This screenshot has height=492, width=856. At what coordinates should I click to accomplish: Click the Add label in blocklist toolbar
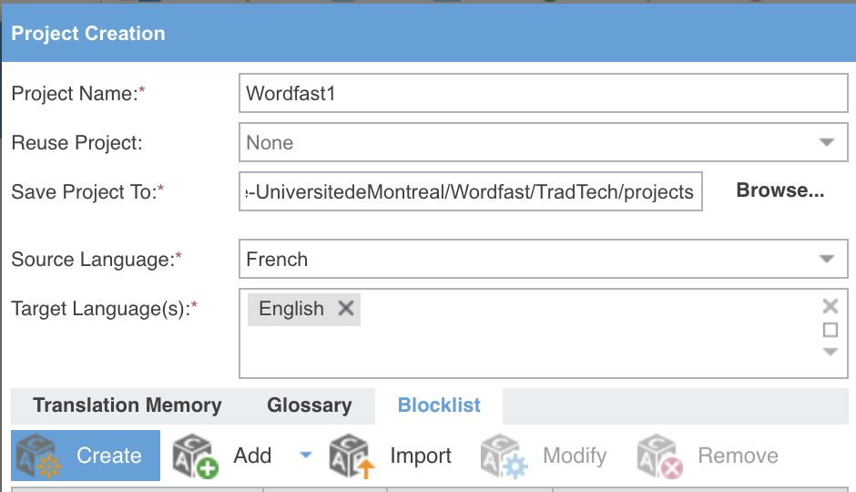(x=252, y=456)
